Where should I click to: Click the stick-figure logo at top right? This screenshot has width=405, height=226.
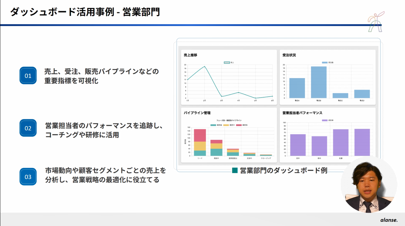[x=376, y=21]
